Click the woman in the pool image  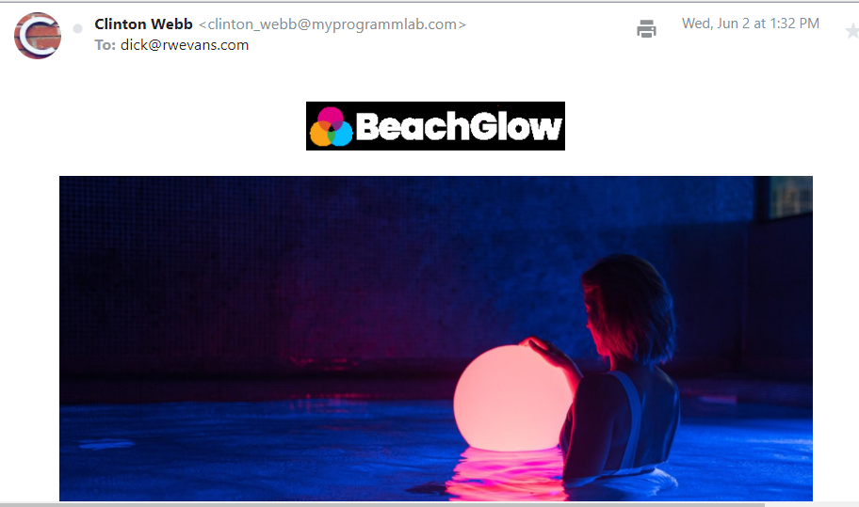click(x=618, y=372)
